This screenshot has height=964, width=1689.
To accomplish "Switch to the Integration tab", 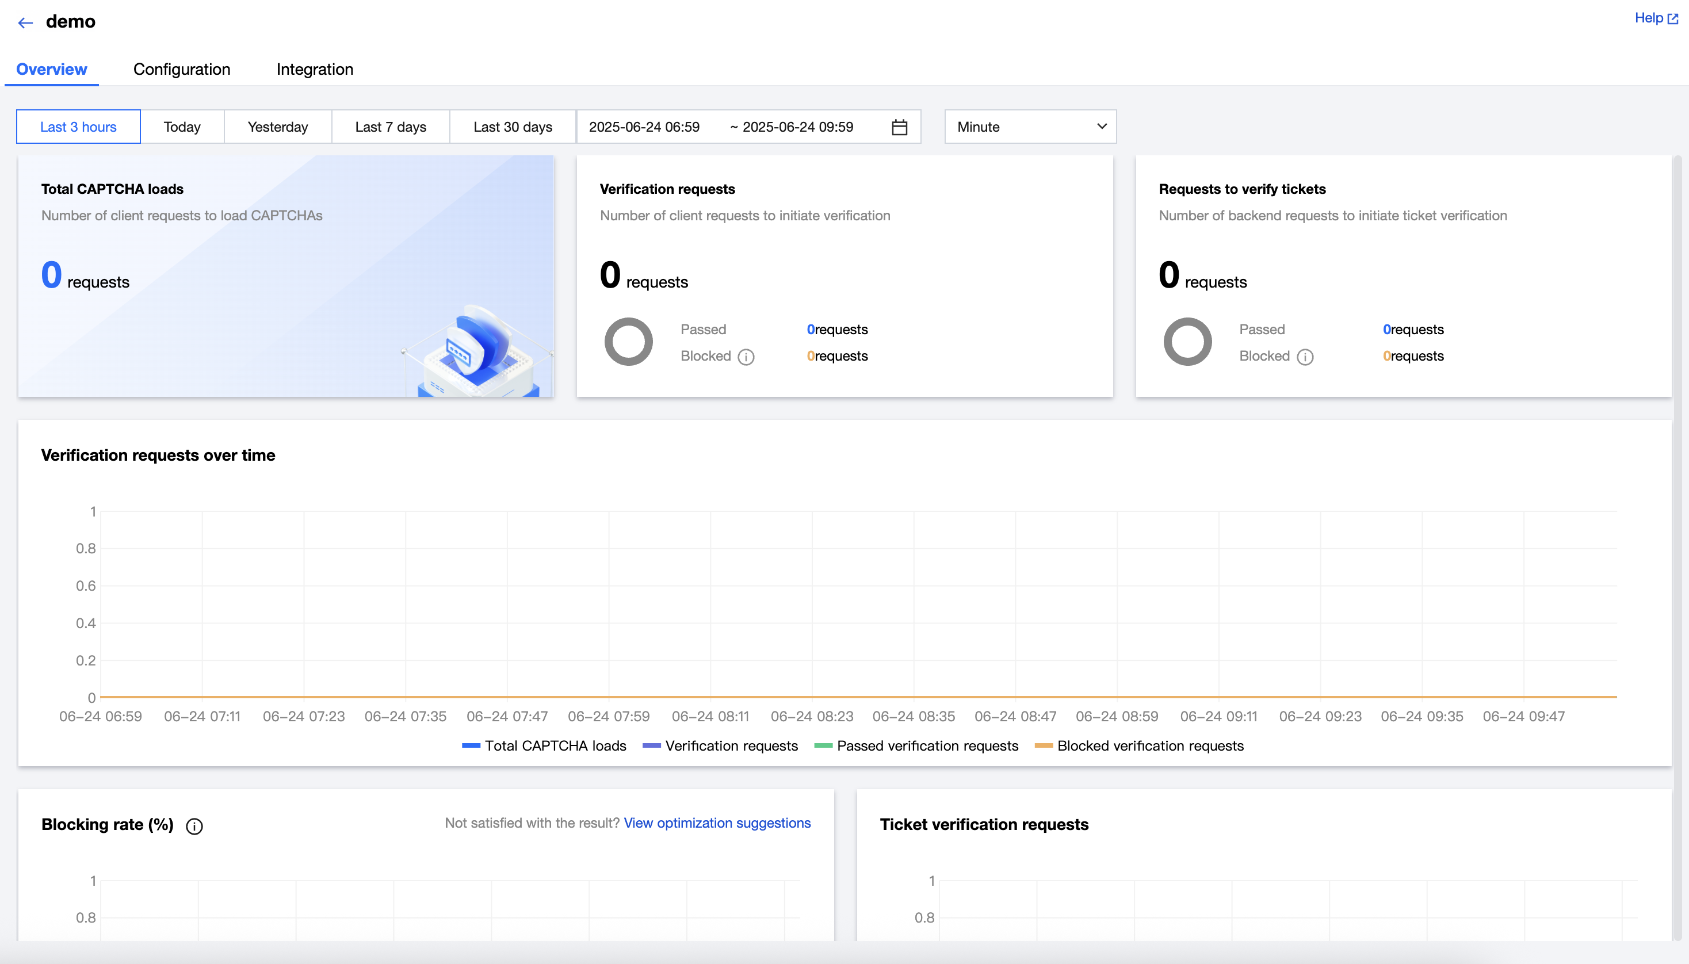I will (315, 70).
